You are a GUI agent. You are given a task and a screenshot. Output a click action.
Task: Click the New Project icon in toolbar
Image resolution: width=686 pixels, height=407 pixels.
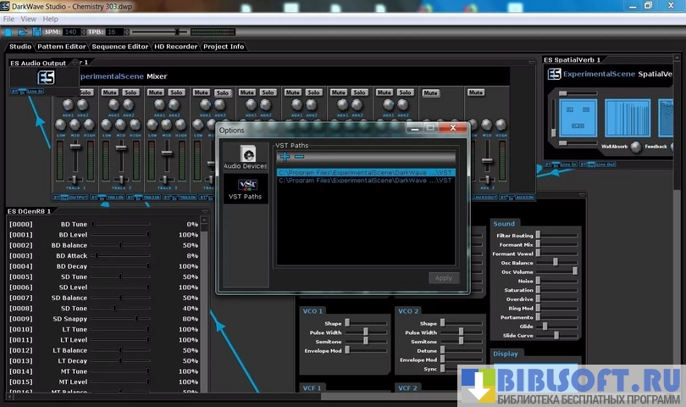click(8, 31)
